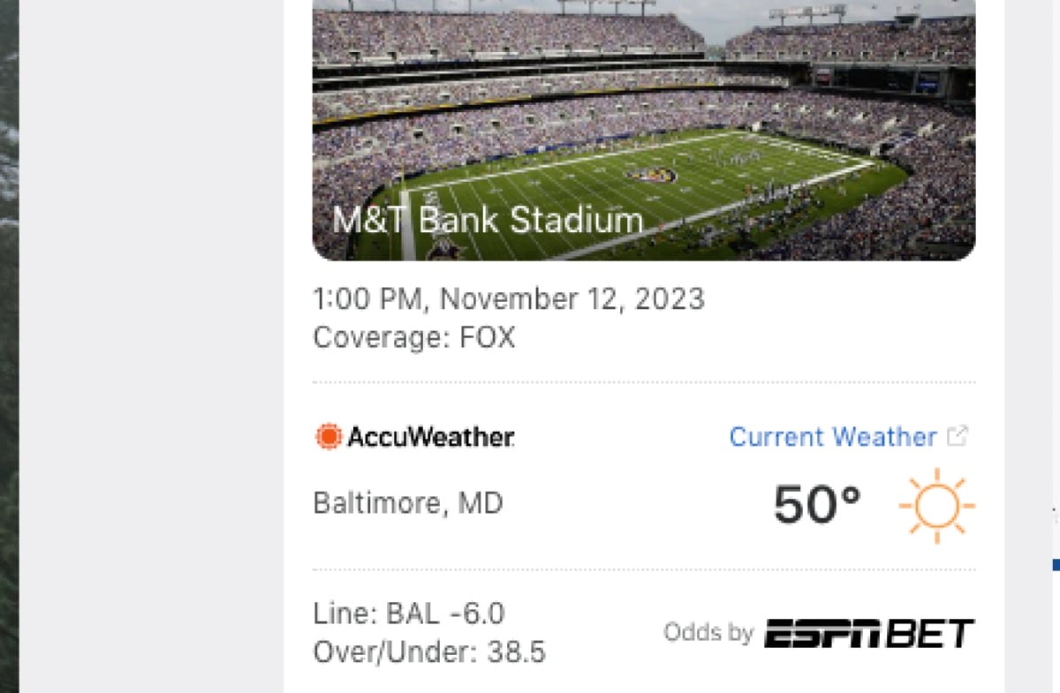Click the blue element at right edge
The height and width of the screenshot is (693, 1060).
tap(1056, 565)
